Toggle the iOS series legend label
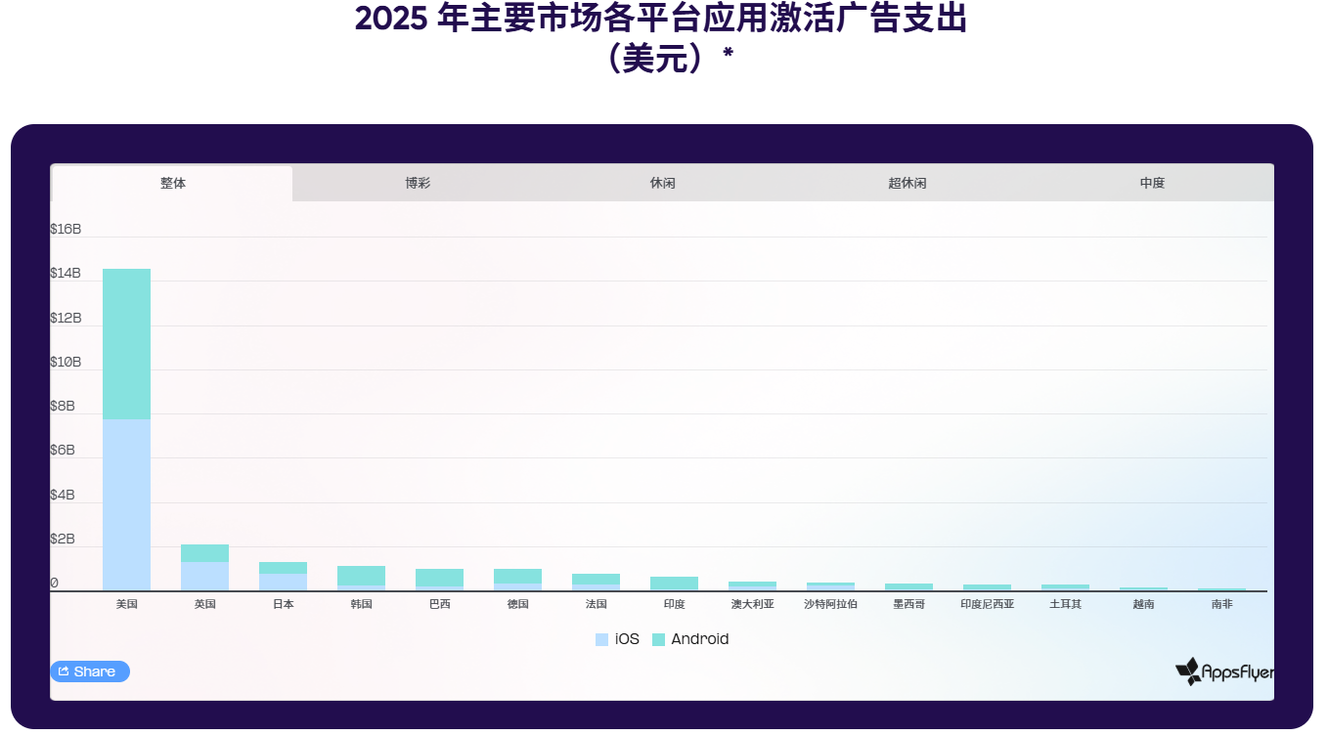The image size is (1328, 736). 627,639
